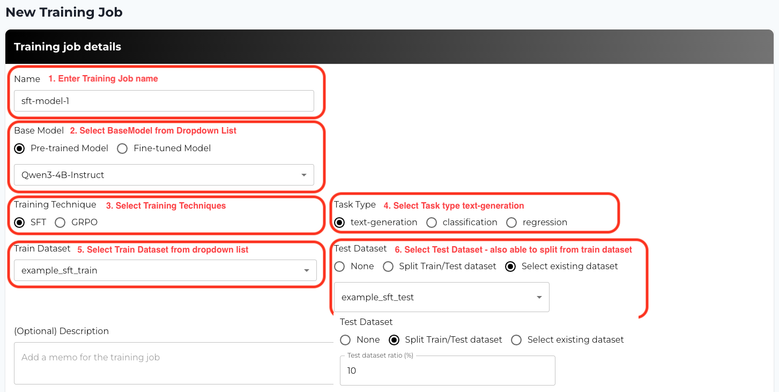Click the Training job details header bar
Image resolution: width=779 pixels, height=392 pixels.
(389, 47)
